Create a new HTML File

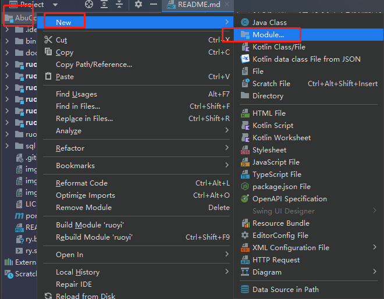point(309,113)
